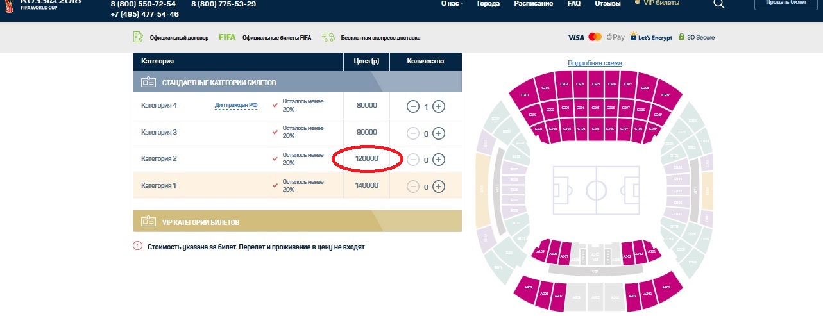Click the Visa payment logo
823x316 pixels.
click(x=575, y=38)
